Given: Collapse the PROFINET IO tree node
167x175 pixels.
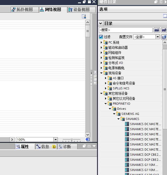Looking at the screenshot, I should [x=106, y=104].
